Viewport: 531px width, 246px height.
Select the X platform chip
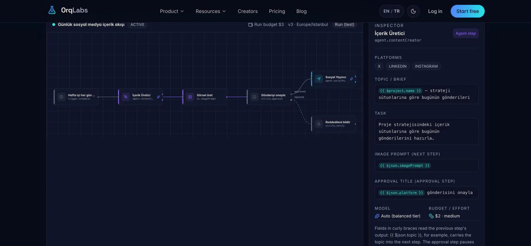click(x=379, y=66)
